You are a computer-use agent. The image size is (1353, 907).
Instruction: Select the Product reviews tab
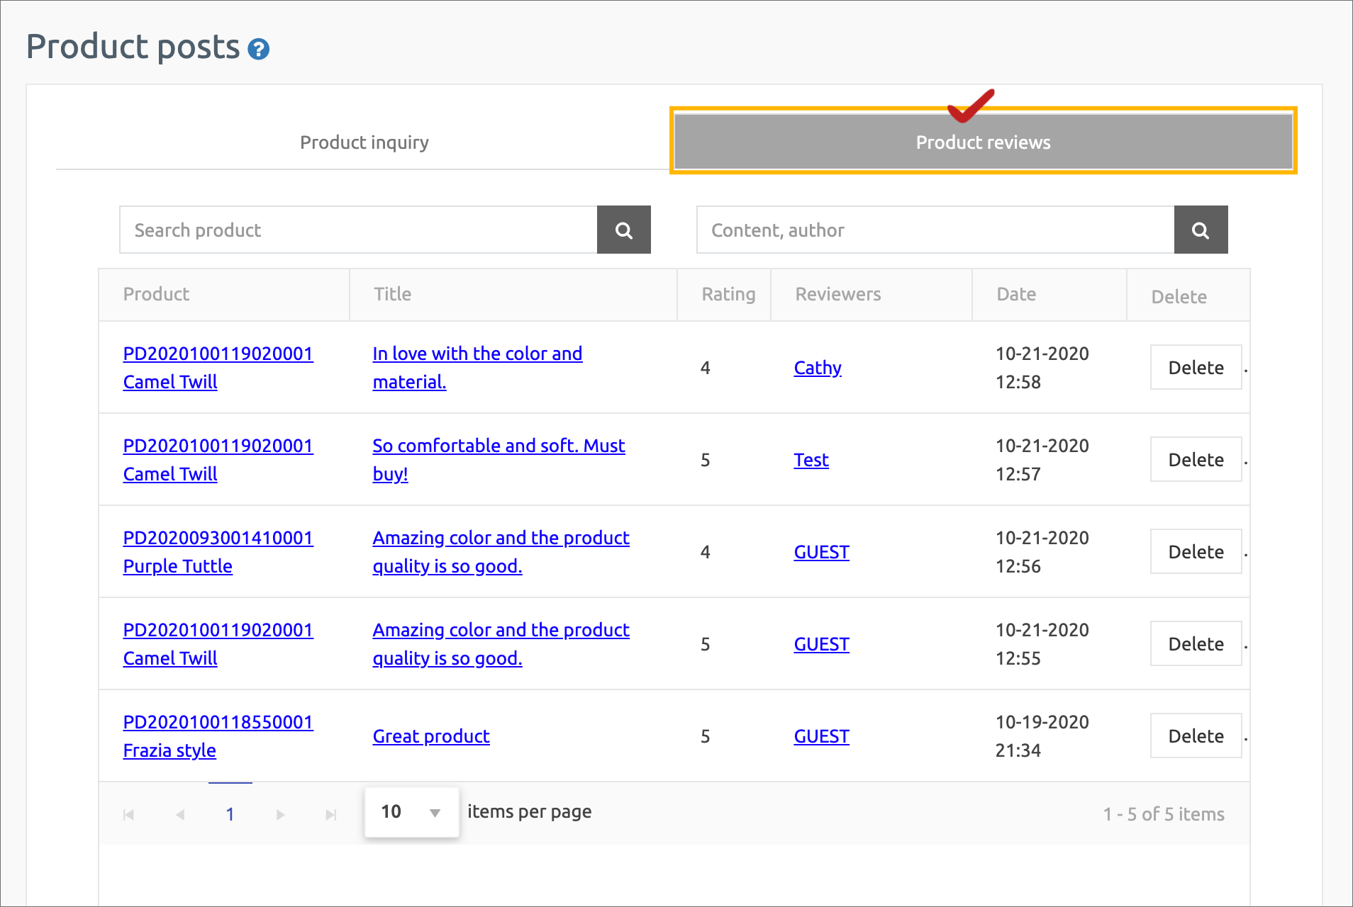[983, 142]
